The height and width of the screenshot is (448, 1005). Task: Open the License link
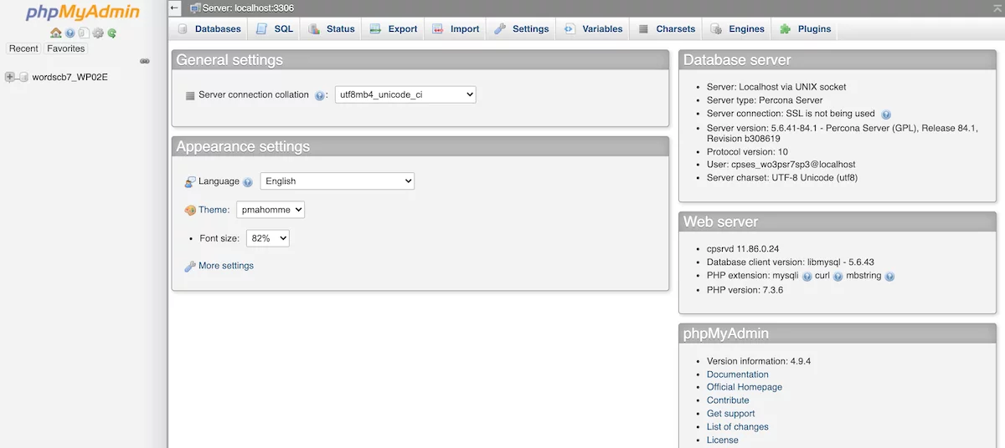pyautogui.click(x=723, y=440)
